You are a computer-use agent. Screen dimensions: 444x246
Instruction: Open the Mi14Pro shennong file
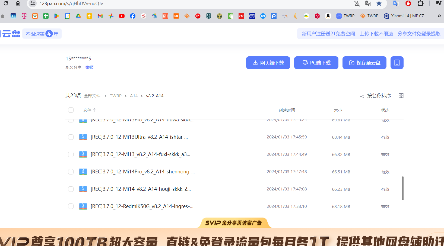pyautogui.click(x=143, y=172)
